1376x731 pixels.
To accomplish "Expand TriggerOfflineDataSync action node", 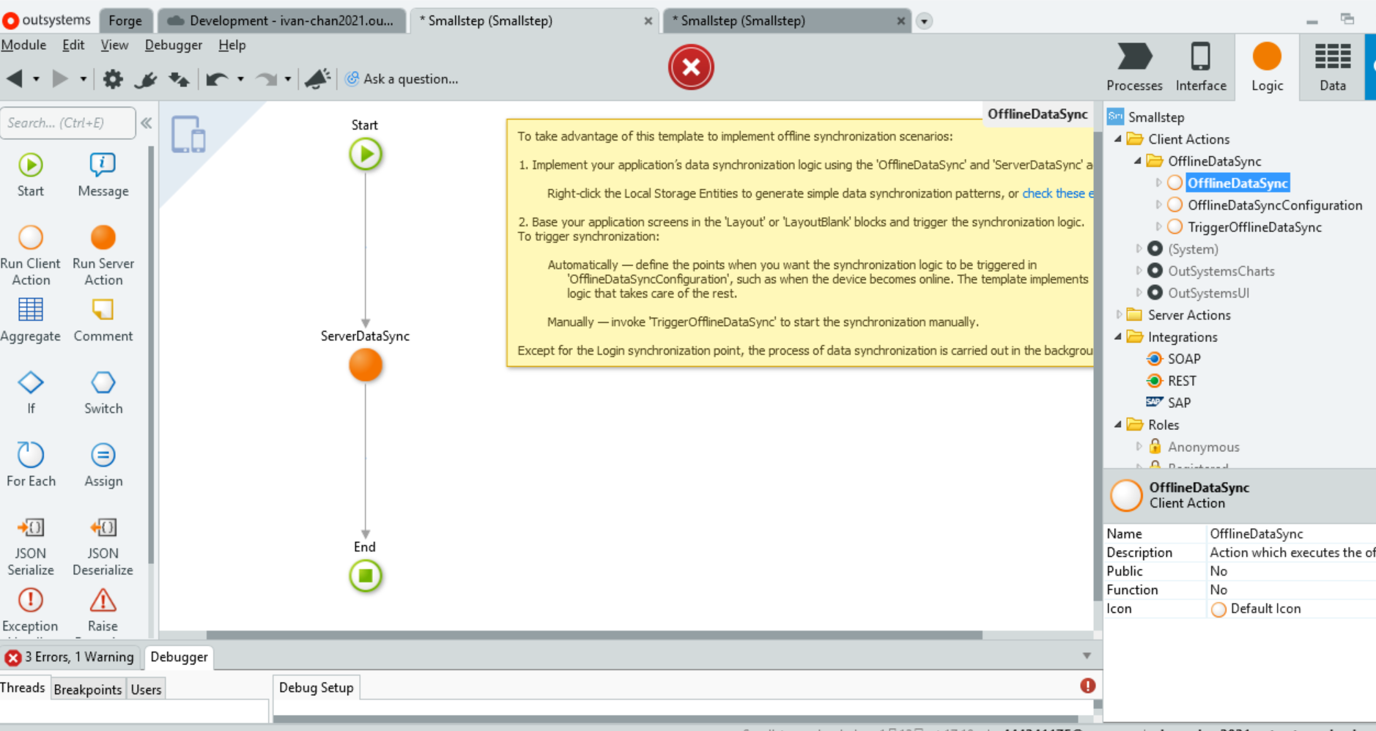I will coord(1158,227).
